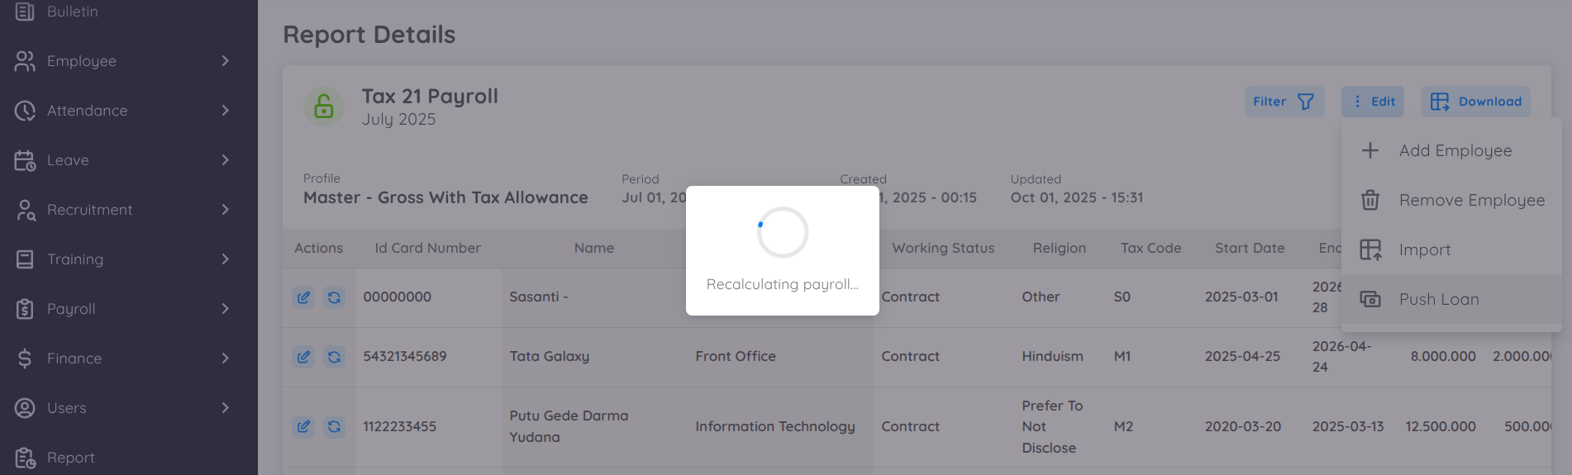Choose Push Loan from the menu
1572x475 pixels.
pos(1438,299)
